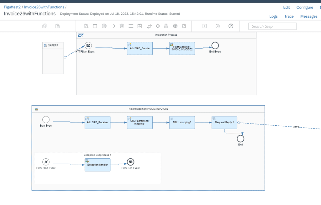Image resolution: width=321 pixels, height=205 pixels.
Task: Select the local process icon of Figaf|Mapping1
Action: tap(36, 109)
